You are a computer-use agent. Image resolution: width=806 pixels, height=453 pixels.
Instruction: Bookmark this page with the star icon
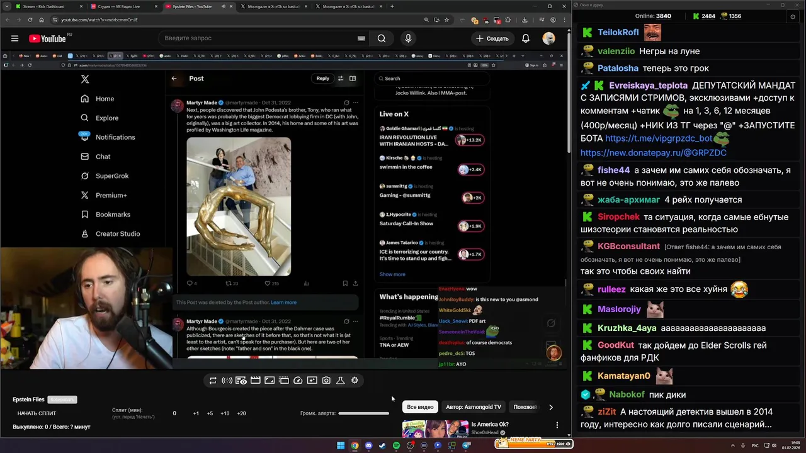tap(448, 20)
